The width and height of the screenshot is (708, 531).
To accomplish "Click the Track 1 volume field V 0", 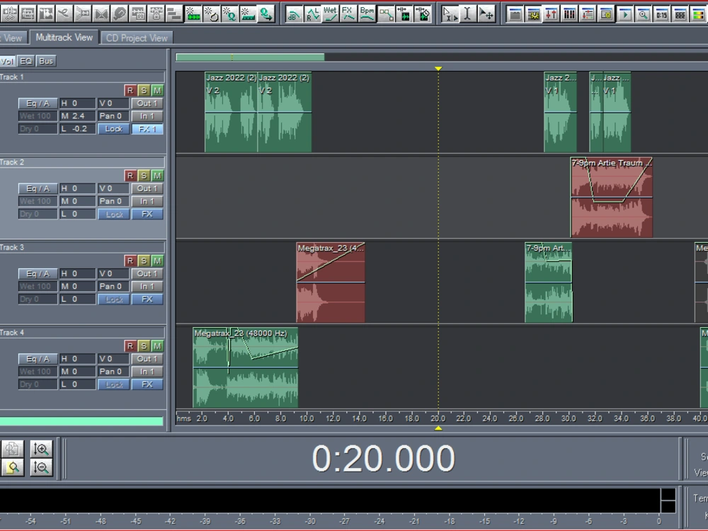I will point(114,103).
